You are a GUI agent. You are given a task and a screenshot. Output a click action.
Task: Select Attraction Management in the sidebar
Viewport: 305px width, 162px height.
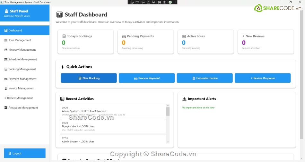(x=23, y=108)
